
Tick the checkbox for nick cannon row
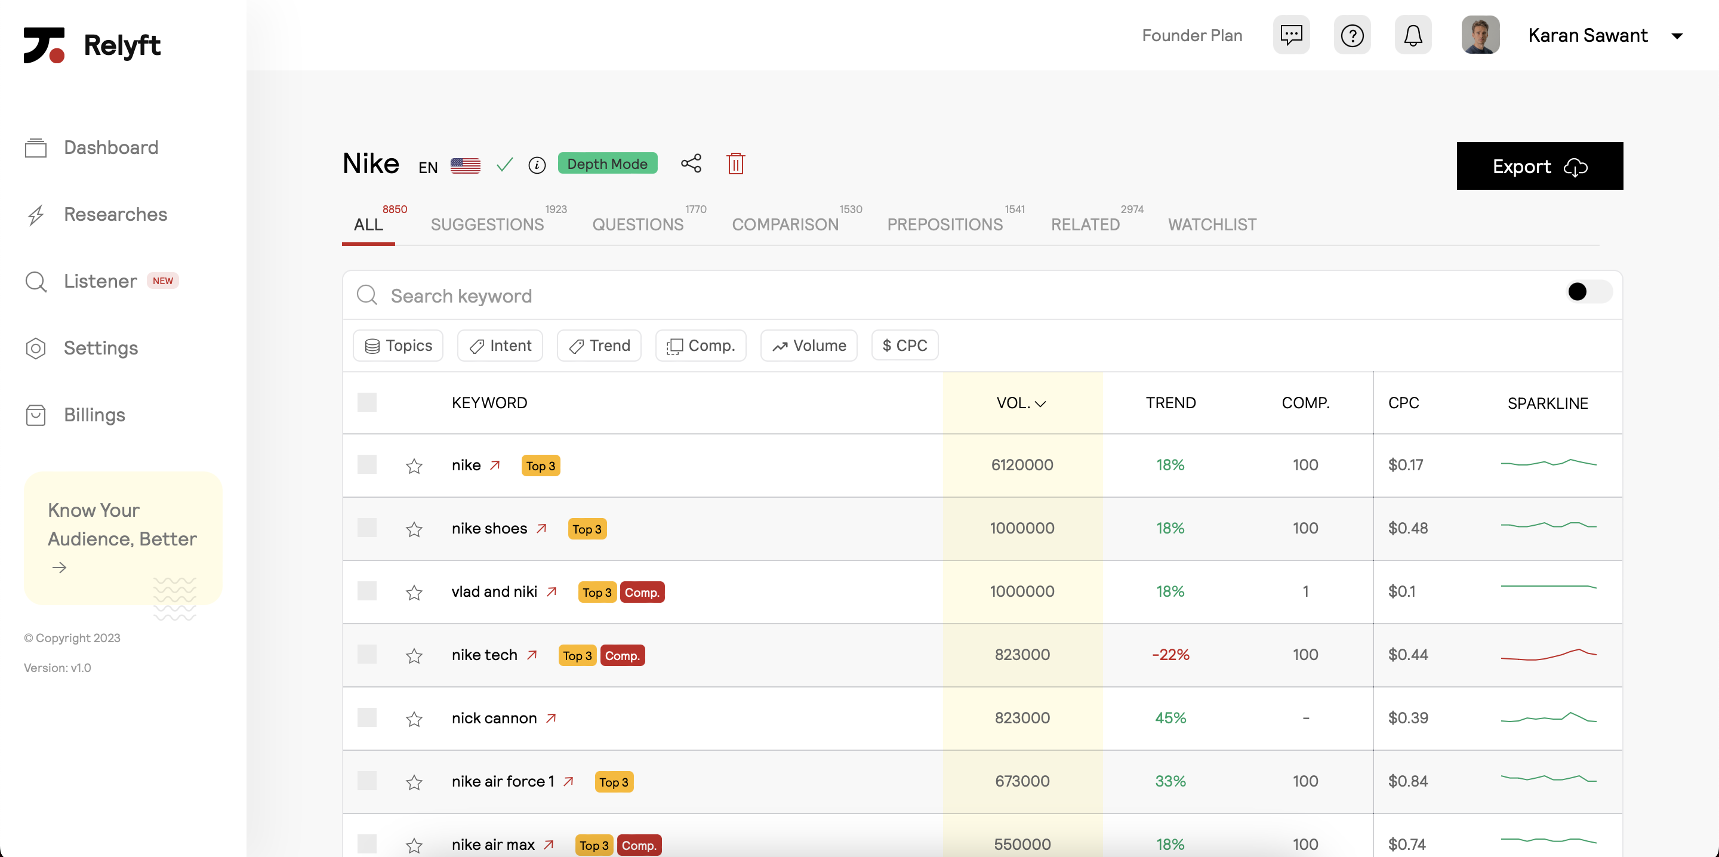click(x=366, y=717)
